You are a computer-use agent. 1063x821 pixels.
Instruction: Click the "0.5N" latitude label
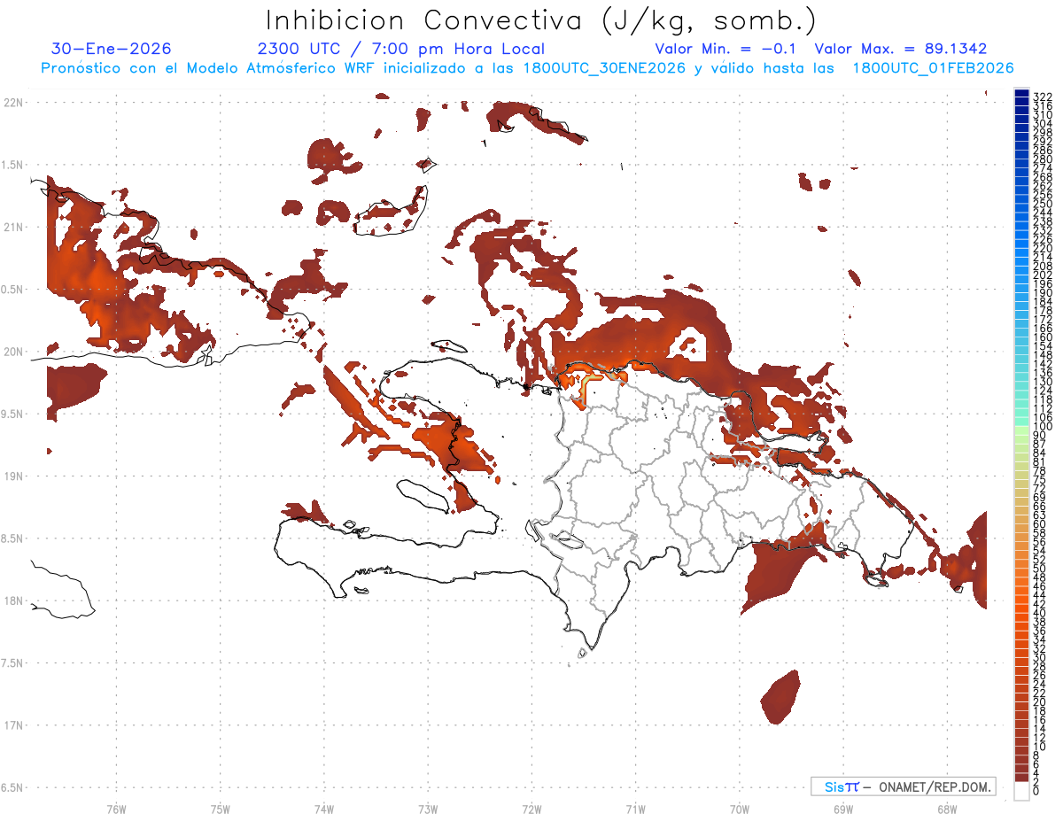click(x=12, y=290)
